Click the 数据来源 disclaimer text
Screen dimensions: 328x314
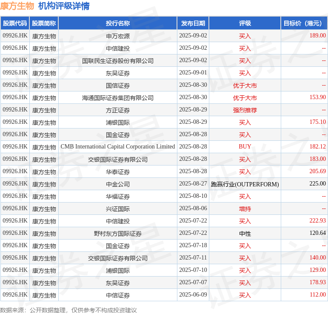pyautogui.click(x=68, y=310)
